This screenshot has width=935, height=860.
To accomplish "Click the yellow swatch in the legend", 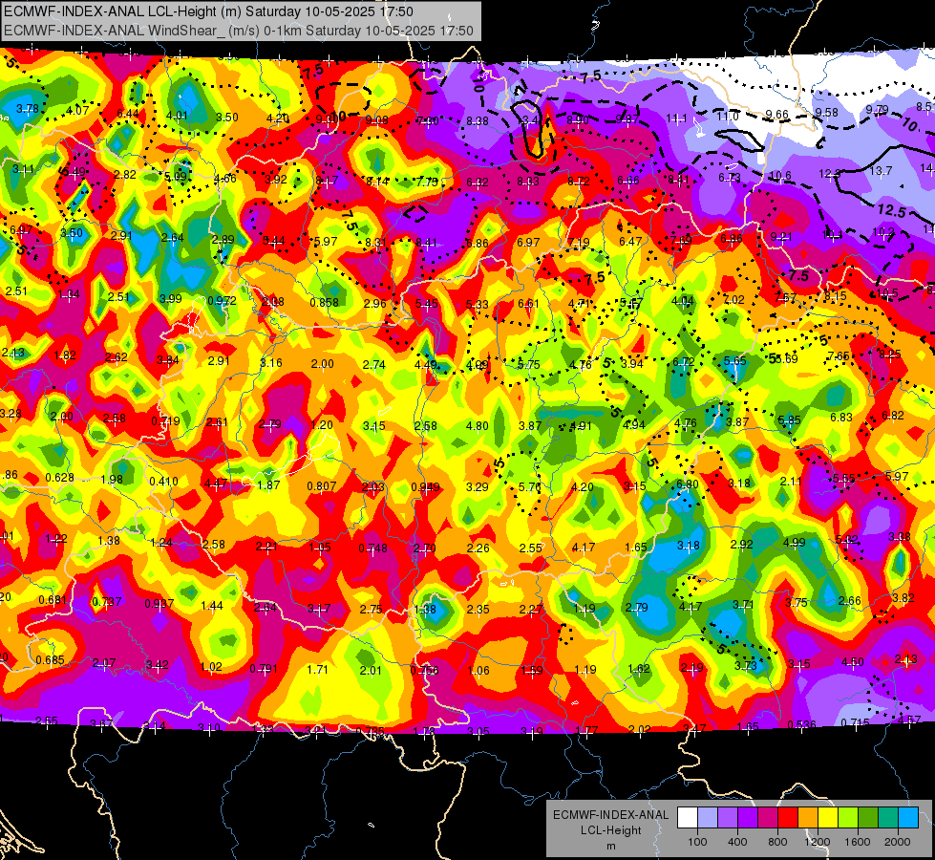I will (x=828, y=818).
